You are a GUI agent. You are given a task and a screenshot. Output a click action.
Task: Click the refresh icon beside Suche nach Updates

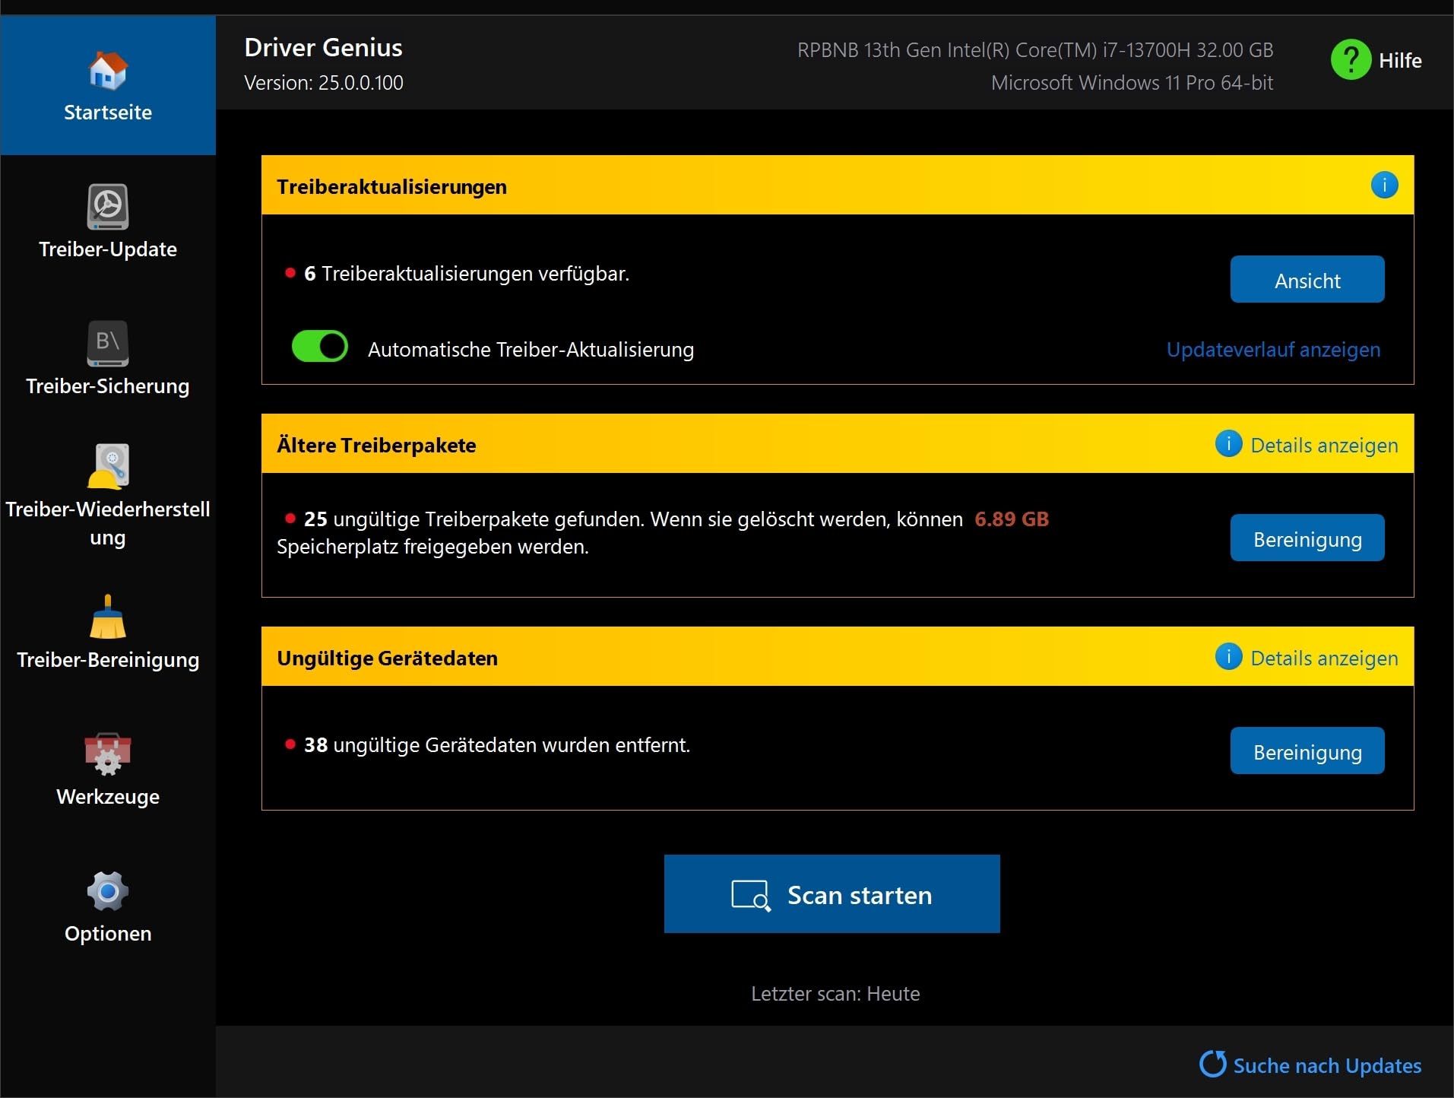coord(1213,1064)
